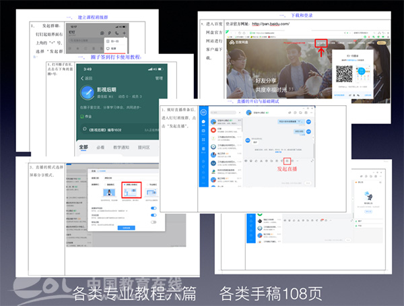Click the pan.baidu.com hyperlink
Screen dimensions: 404x306
(x=271, y=24)
